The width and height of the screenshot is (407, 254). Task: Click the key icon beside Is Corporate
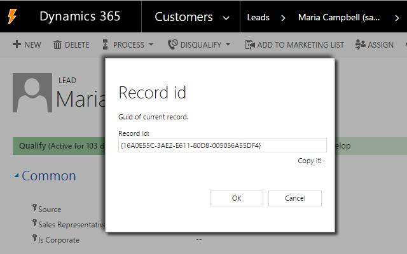pos(34,239)
